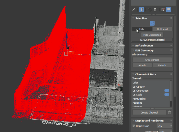Screen dimensions: 179x132
Task: Toggle the T button for GS-Scale
Action: [167, 95]
